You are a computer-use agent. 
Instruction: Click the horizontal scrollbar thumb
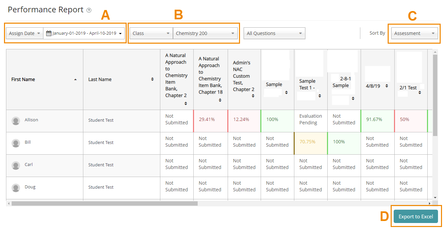(x=104, y=203)
